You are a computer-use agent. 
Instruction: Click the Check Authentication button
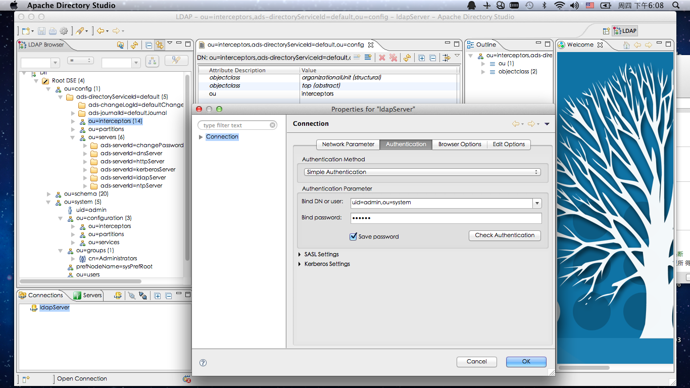504,235
